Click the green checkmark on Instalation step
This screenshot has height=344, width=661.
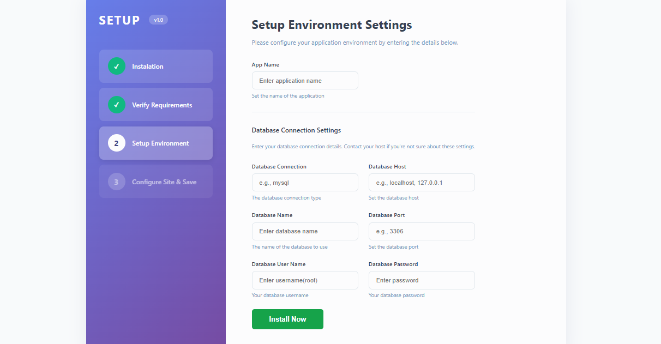(116, 66)
